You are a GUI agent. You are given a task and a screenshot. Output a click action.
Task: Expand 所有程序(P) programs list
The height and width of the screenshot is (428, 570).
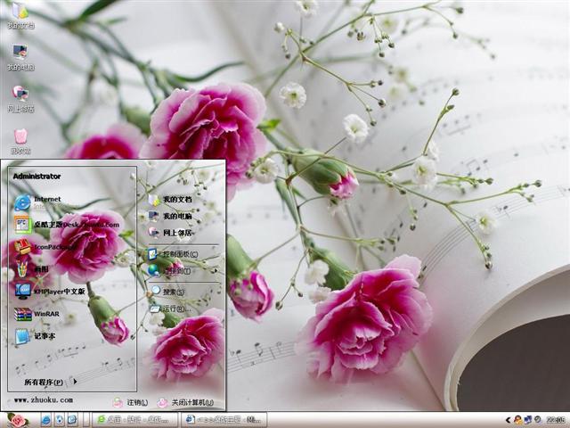click(49, 382)
